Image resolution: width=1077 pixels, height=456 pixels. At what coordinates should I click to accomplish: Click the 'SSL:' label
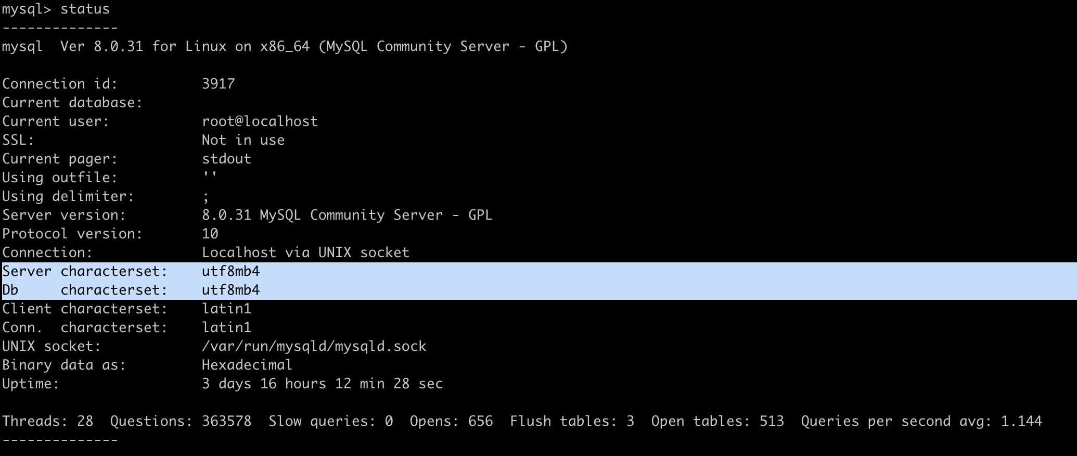pyautogui.click(x=18, y=140)
